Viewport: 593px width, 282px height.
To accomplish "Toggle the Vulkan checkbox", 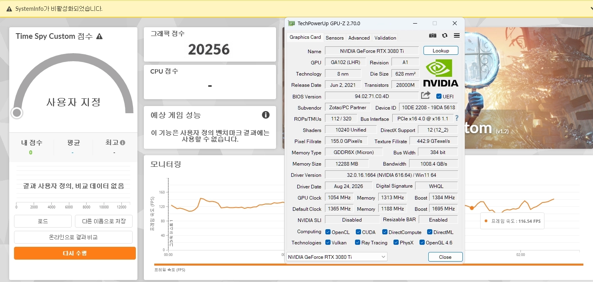I will click(x=328, y=242).
